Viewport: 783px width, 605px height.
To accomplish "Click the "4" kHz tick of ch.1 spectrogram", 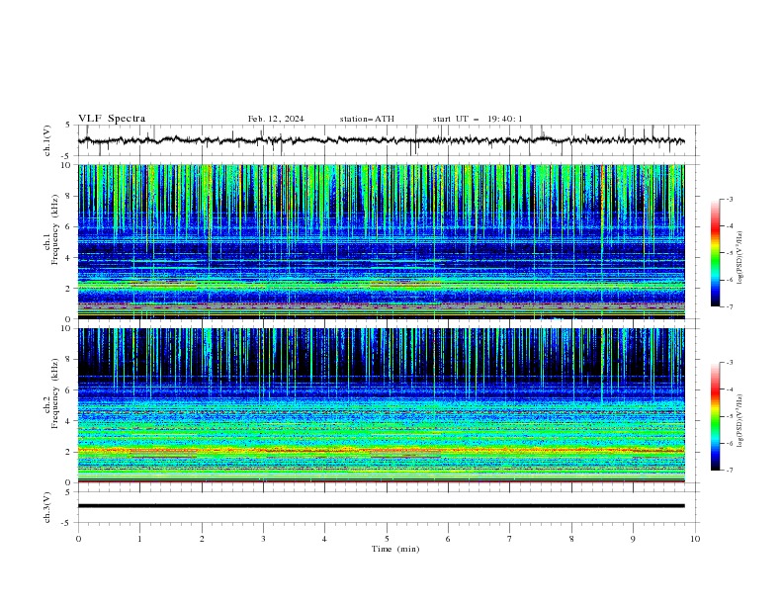I will [x=69, y=258].
